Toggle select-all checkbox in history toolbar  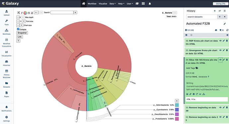[x=186, y=35]
